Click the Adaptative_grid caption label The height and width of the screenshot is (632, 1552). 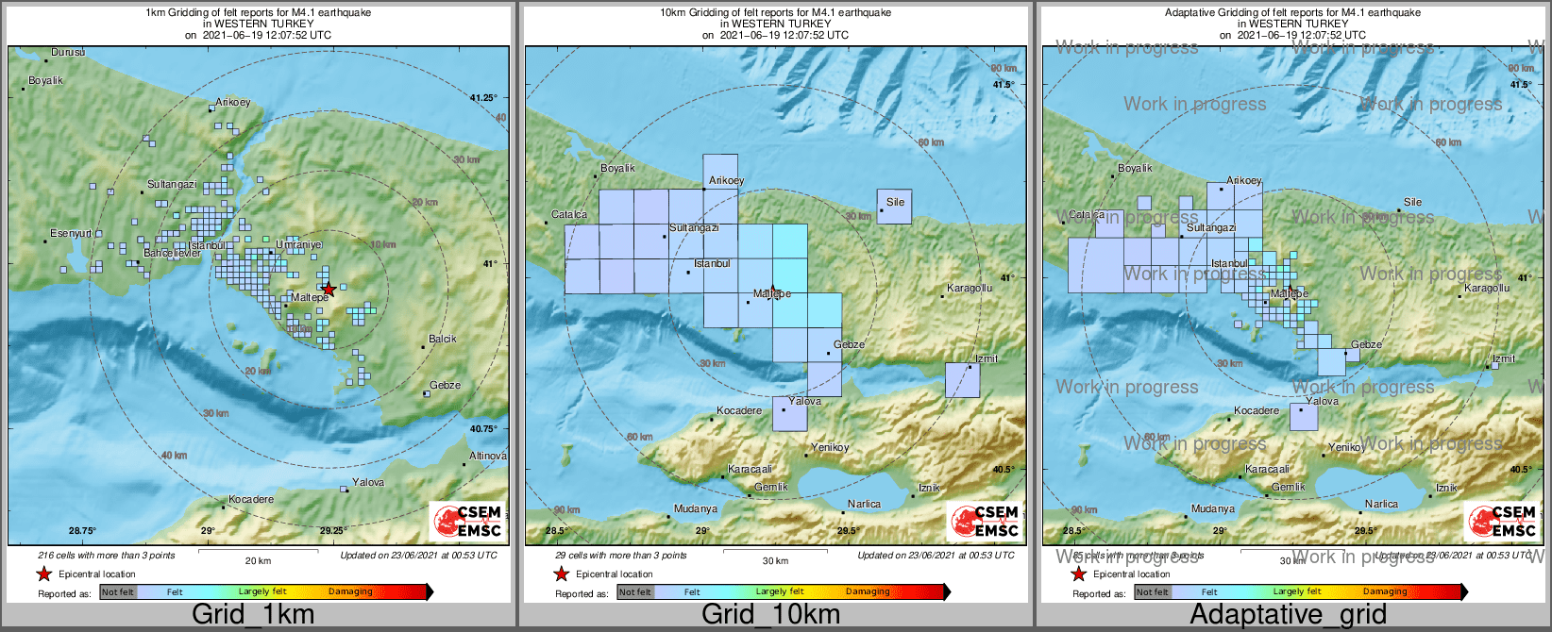[1288, 614]
